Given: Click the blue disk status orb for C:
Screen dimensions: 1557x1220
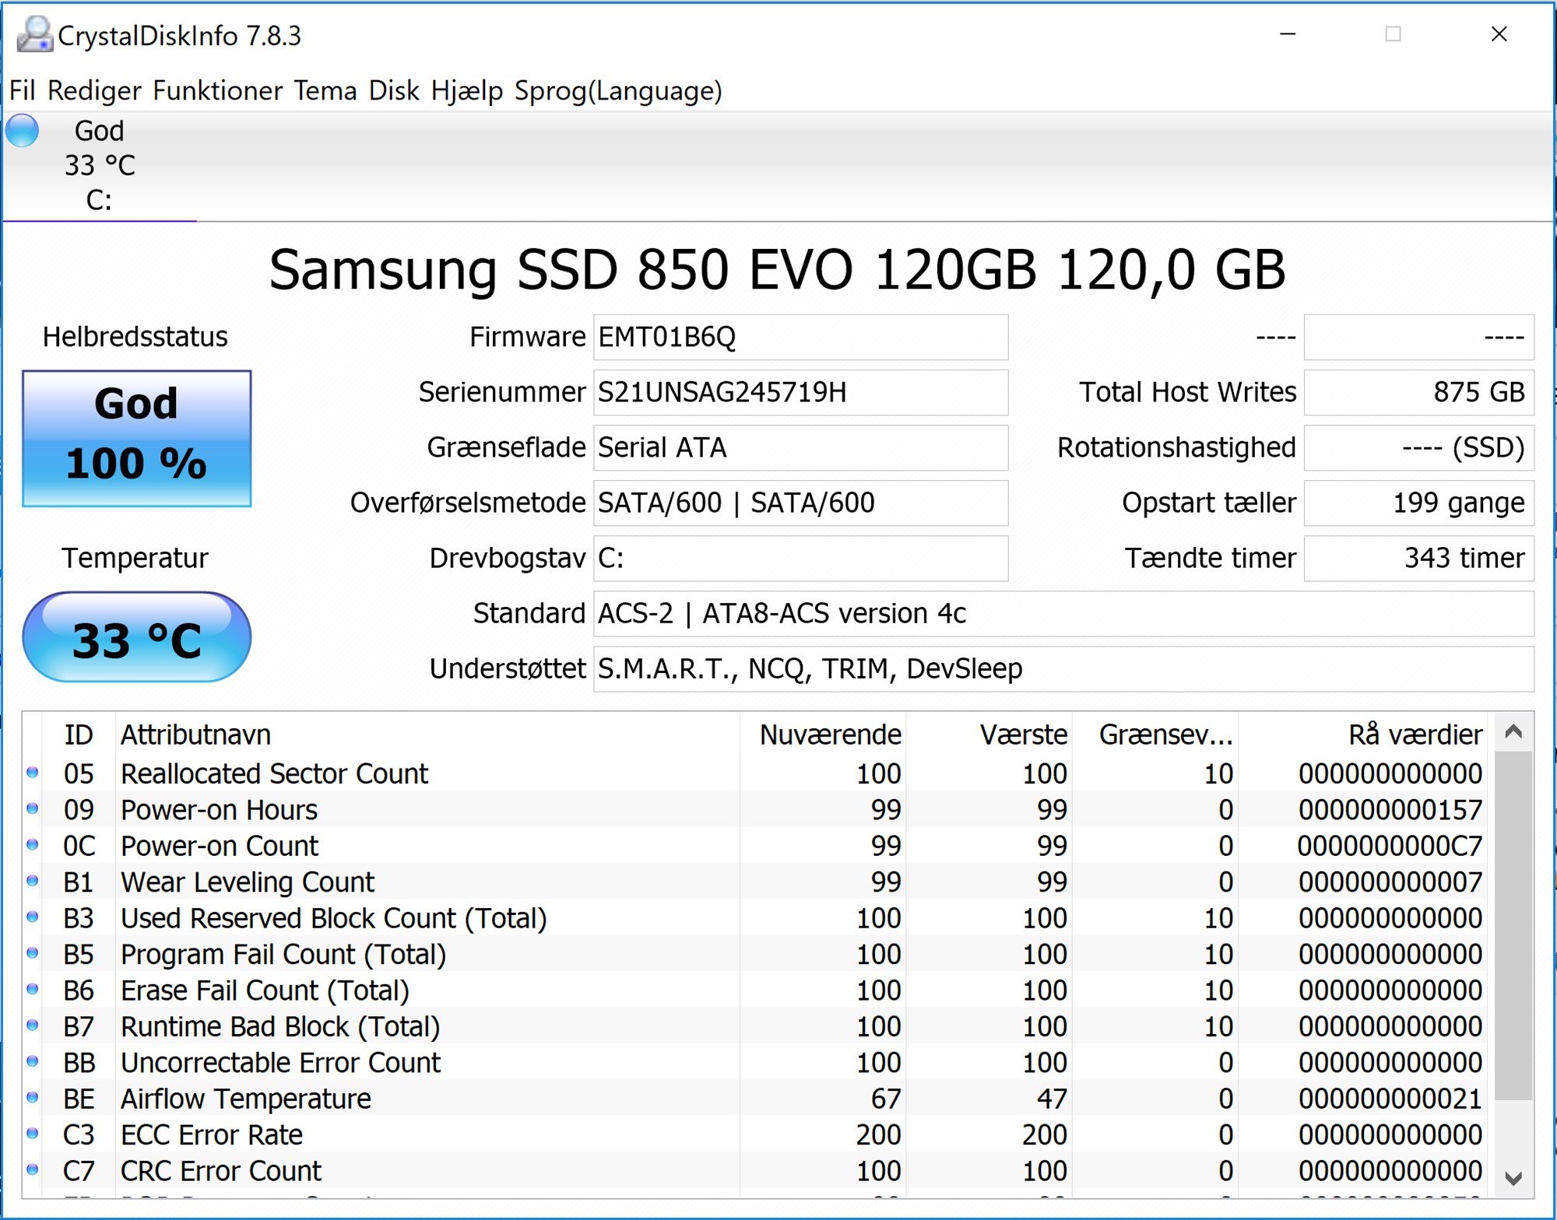Looking at the screenshot, I should pos(22,130).
